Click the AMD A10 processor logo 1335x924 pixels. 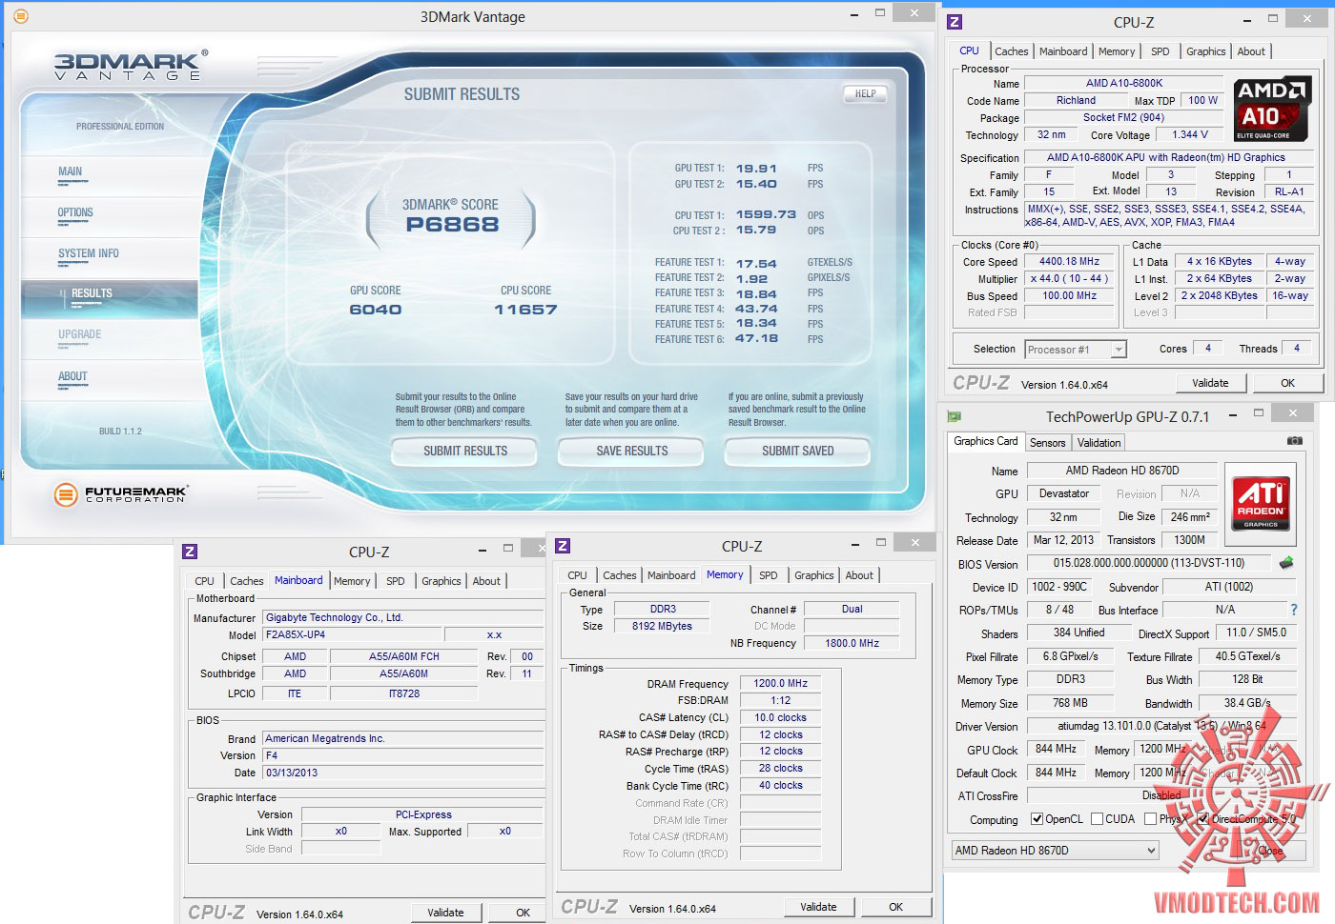1273,109
